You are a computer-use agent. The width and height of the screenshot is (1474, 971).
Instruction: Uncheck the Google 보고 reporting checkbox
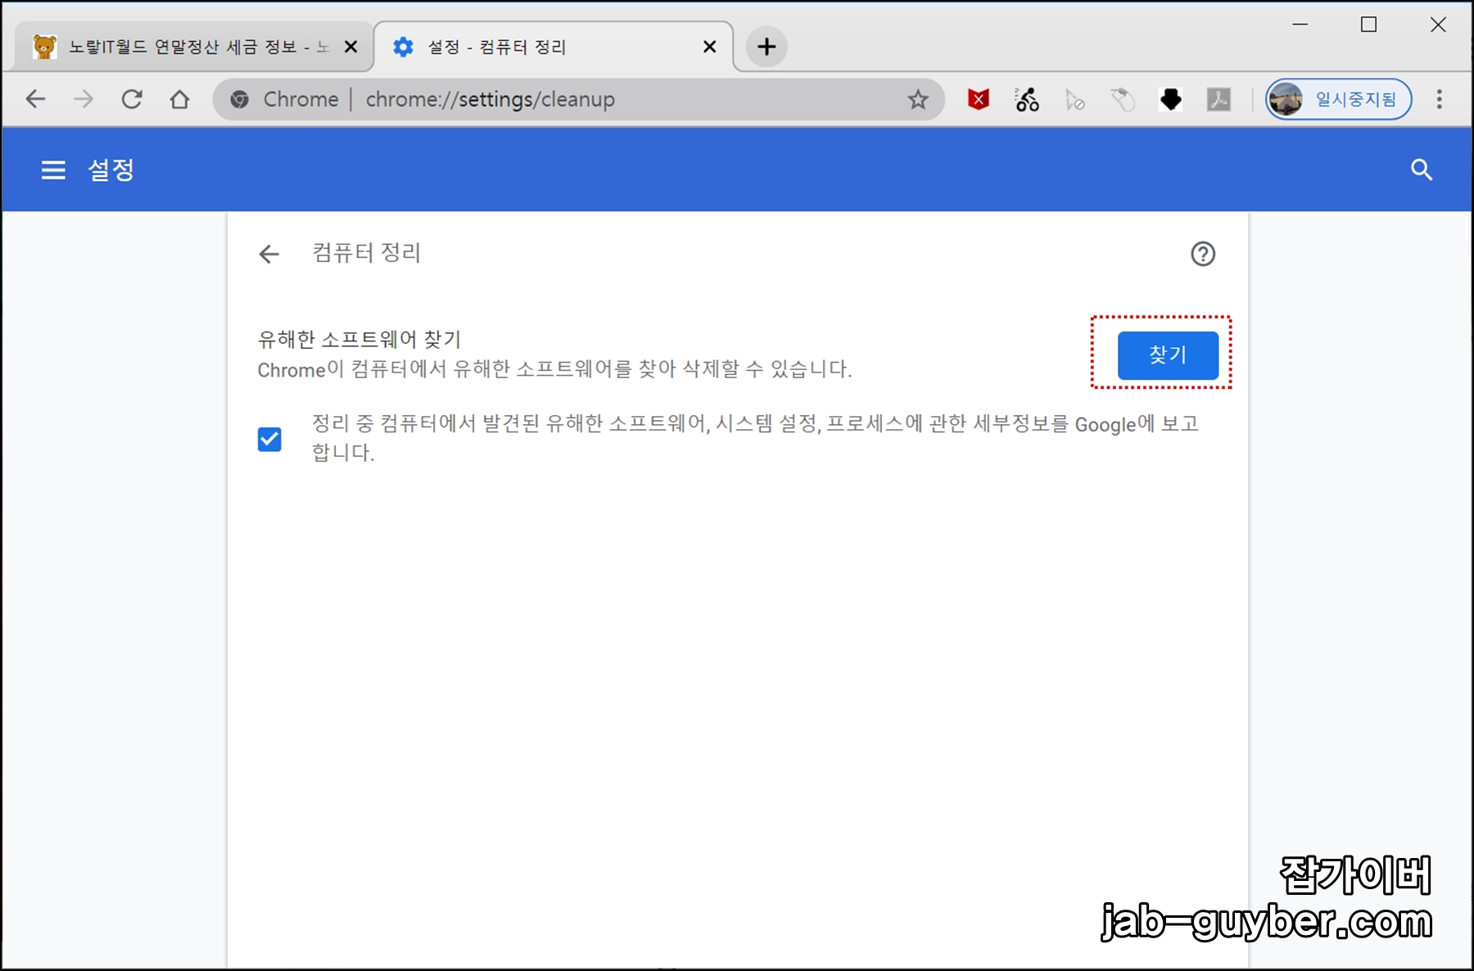269,439
